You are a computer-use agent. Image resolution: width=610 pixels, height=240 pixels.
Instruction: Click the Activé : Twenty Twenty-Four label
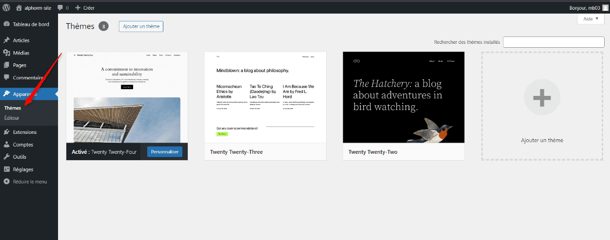coord(104,152)
